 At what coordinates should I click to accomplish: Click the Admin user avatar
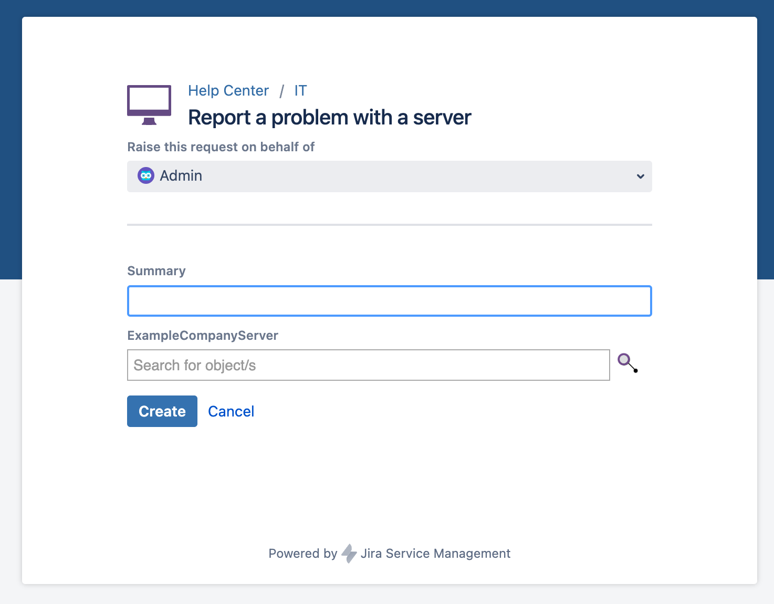(145, 175)
